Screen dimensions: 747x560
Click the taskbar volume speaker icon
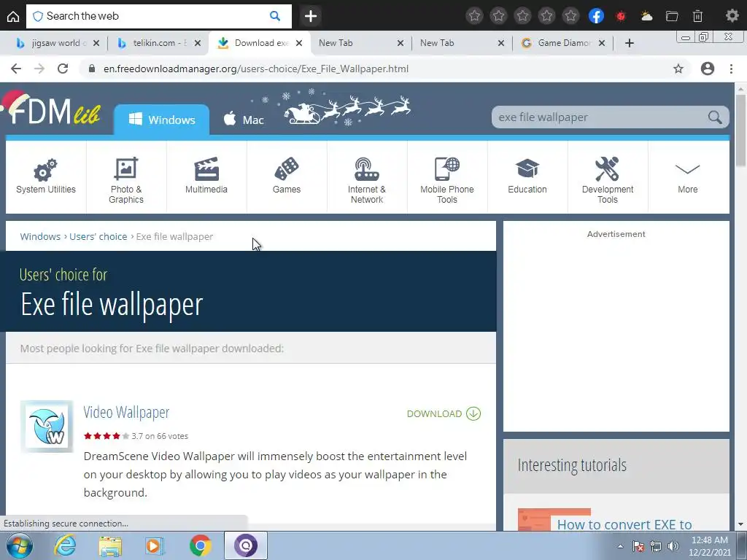click(673, 546)
